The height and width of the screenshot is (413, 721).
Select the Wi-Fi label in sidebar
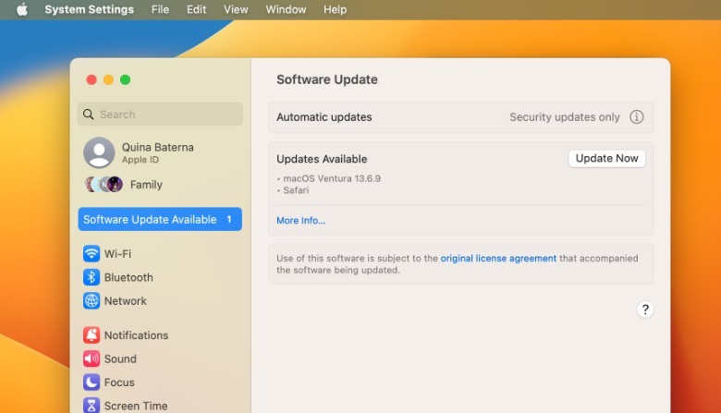(x=117, y=253)
